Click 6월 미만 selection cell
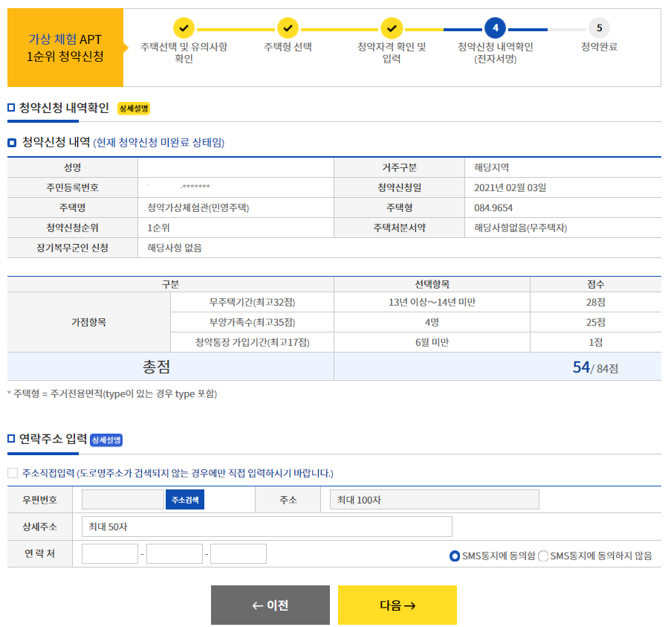This screenshot has height=627, width=665. coord(432,342)
